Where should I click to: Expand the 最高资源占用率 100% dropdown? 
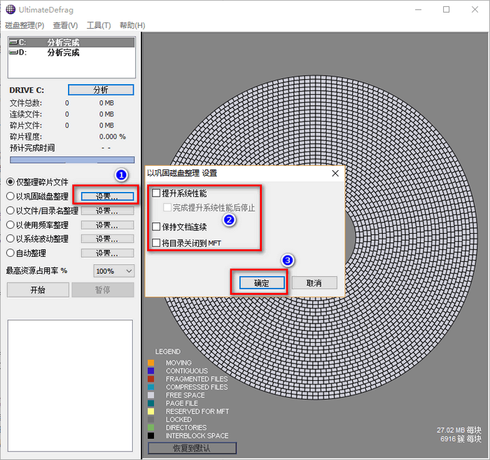click(x=113, y=271)
